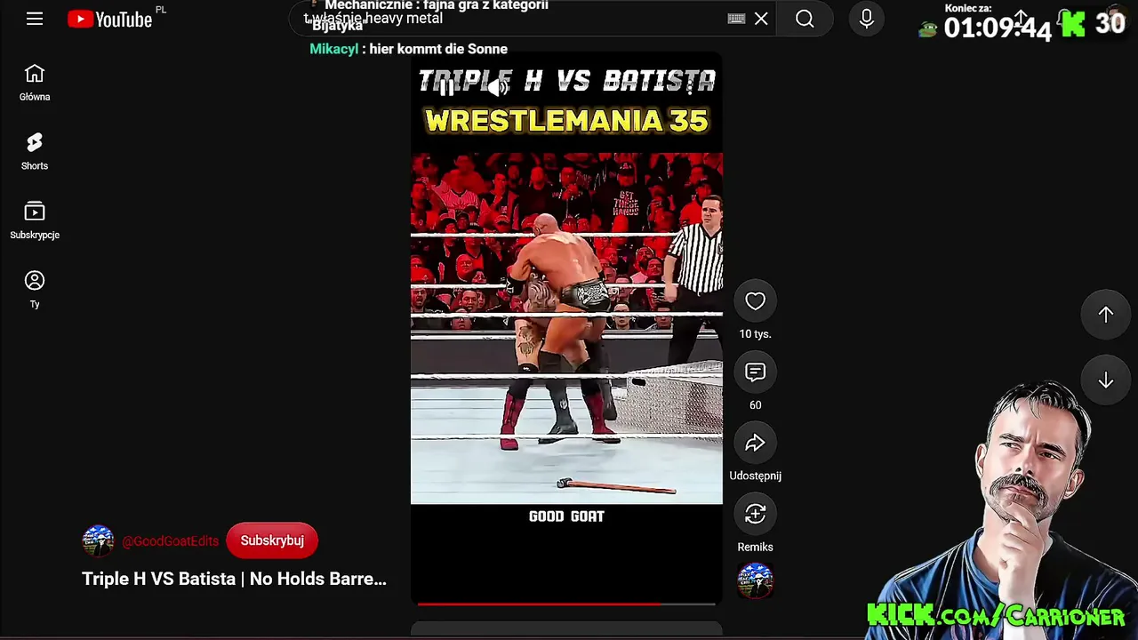Screen dimensions: 1138x640
Task: Go to previous Short with up arrow
Action: pyautogui.click(x=1105, y=314)
